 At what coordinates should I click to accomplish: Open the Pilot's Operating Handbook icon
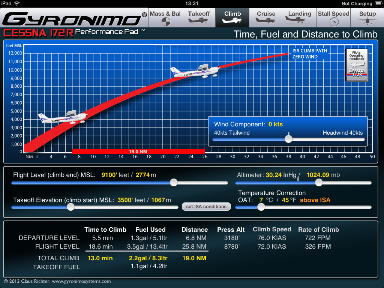tap(357, 65)
